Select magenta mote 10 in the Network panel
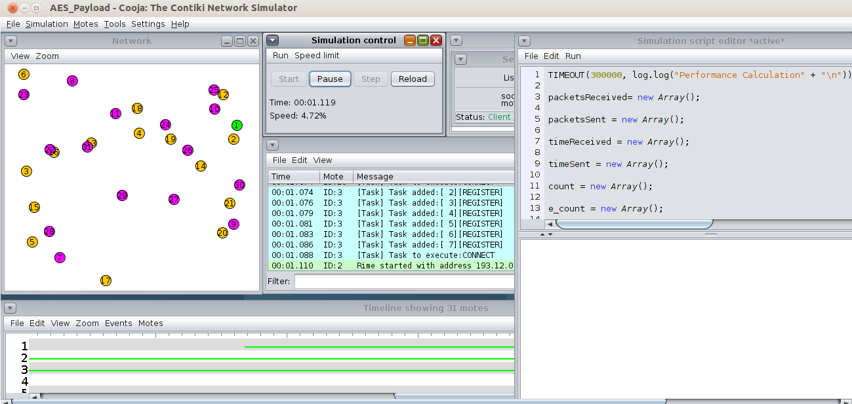 [x=214, y=109]
